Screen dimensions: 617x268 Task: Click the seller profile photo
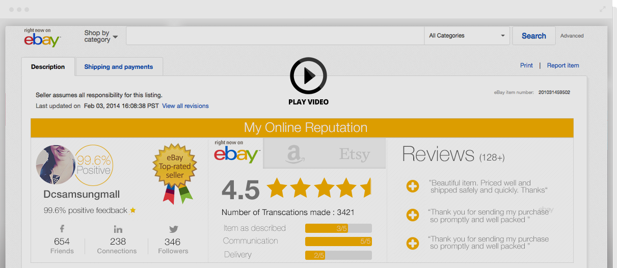coord(56,165)
